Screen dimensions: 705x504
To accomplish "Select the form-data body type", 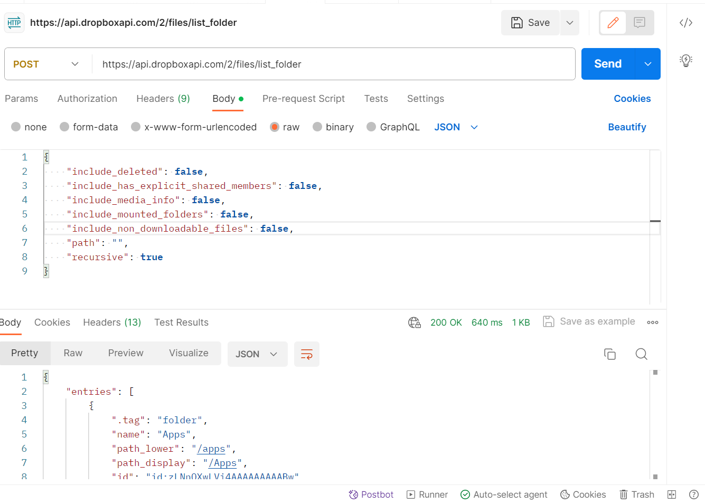I will click(89, 127).
